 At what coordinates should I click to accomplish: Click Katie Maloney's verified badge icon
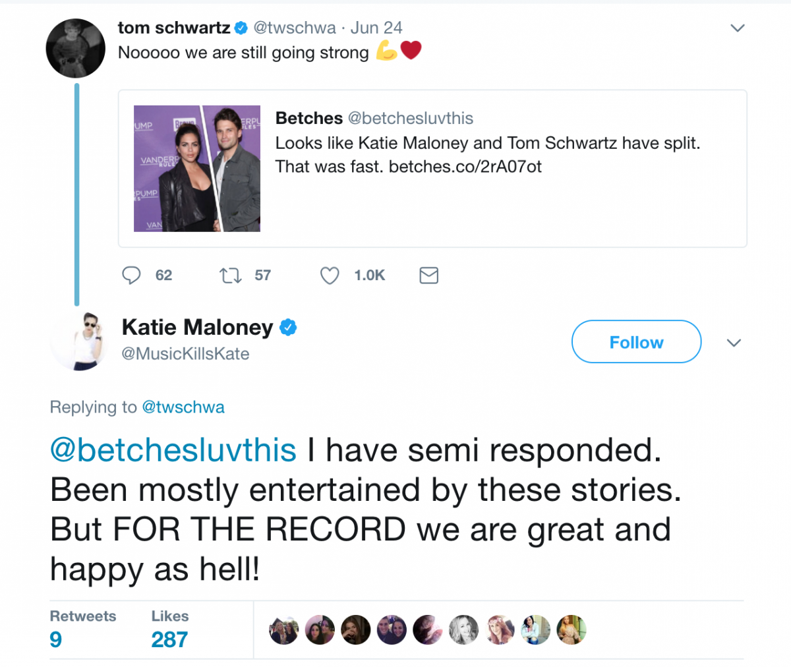[x=290, y=328]
